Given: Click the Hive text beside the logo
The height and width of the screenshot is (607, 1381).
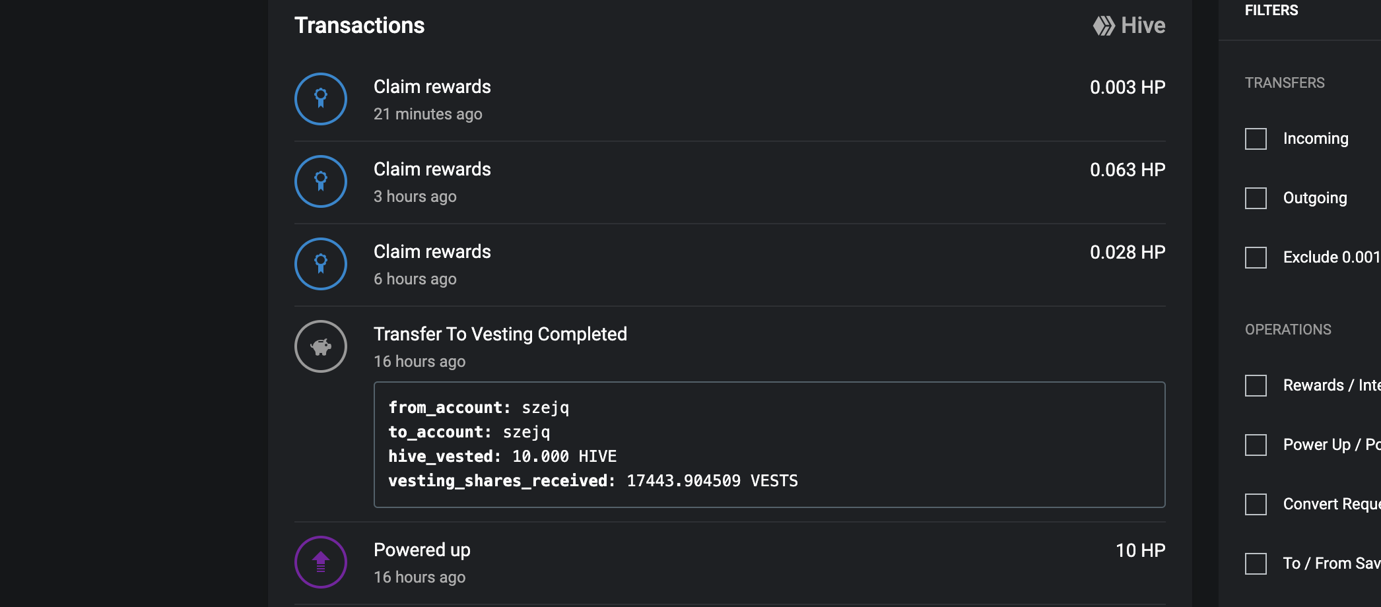Looking at the screenshot, I should [1143, 26].
